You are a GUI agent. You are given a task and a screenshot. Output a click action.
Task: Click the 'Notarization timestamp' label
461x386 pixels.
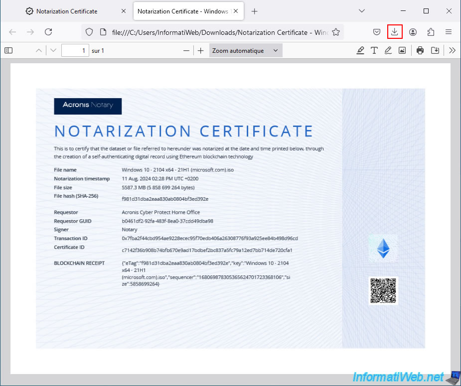click(x=82, y=179)
